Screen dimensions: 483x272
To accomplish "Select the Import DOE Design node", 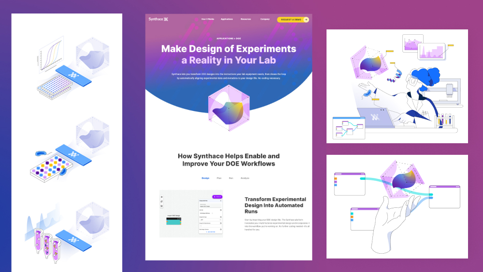I will coord(174,221).
